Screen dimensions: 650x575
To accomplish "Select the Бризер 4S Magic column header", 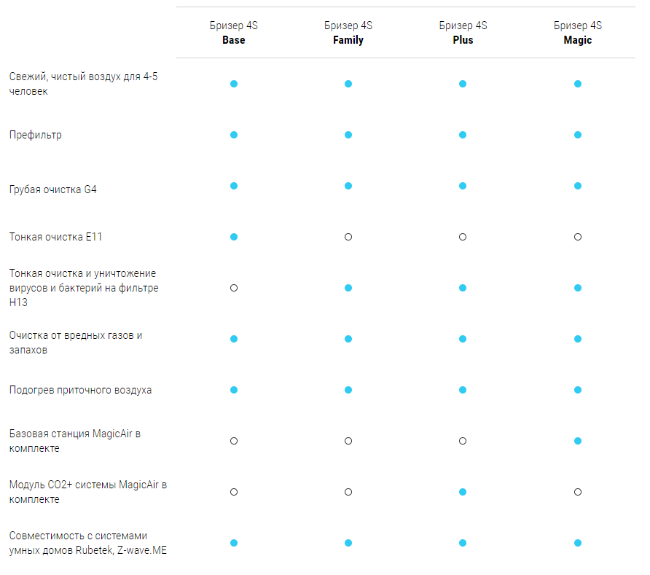I will click(578, 33).
